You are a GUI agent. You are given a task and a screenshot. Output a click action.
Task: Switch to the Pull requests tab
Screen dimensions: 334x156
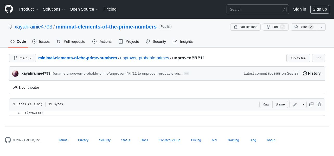coord(71,41)
